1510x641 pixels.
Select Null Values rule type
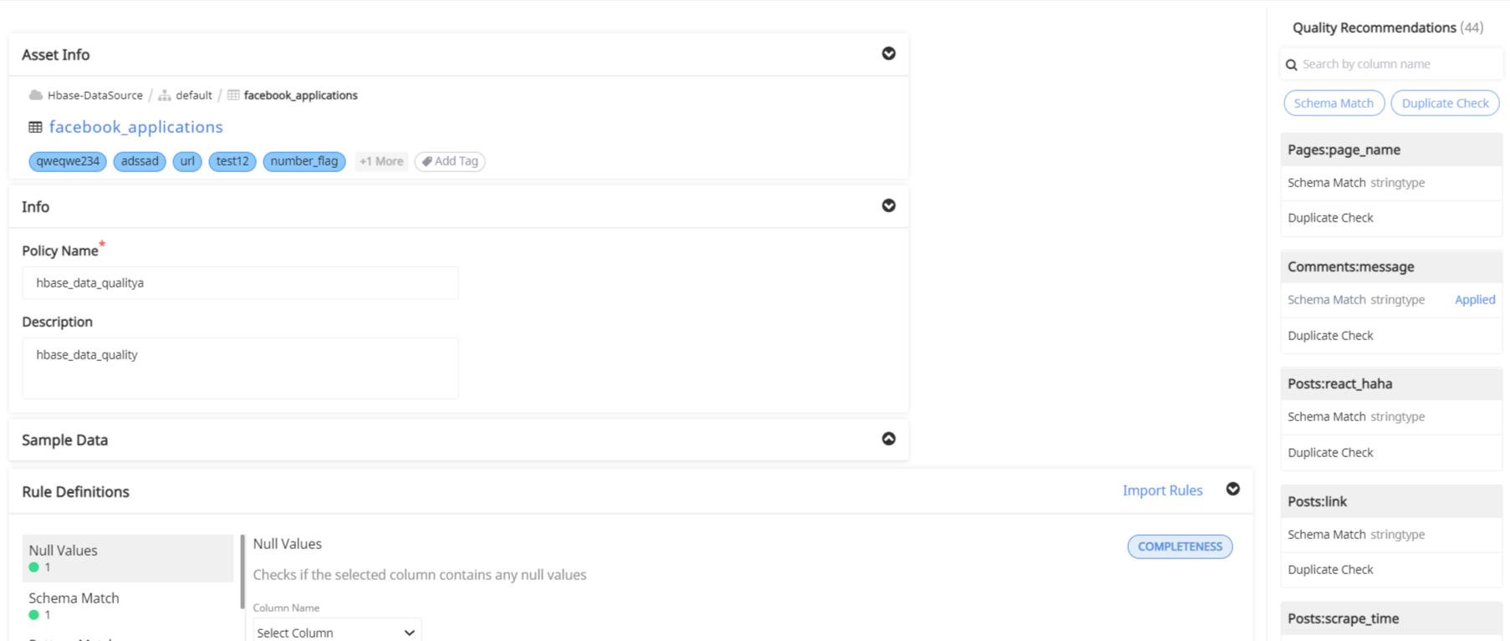pos(127,557)
